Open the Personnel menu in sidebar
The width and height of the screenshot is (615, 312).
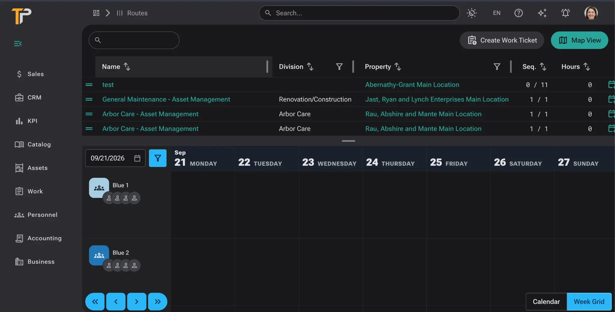click(36, 215)
